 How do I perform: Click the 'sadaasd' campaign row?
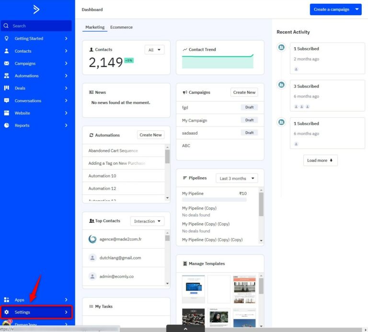click(220, 133)
